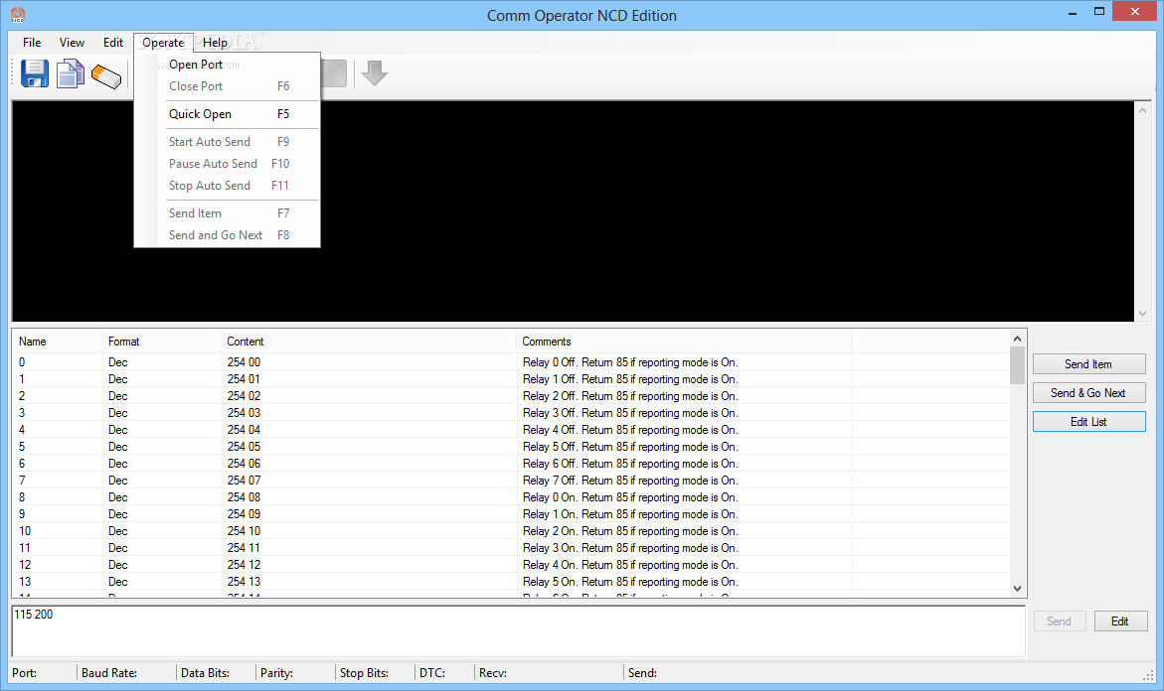Select Send and Go Next menu entry
Viewport: 1164px width, 691px height.
click(228, 235)
